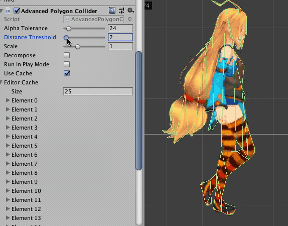Open script object picker circle

(x=129, y=19)
